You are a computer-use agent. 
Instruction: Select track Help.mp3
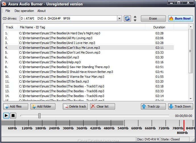89,62
